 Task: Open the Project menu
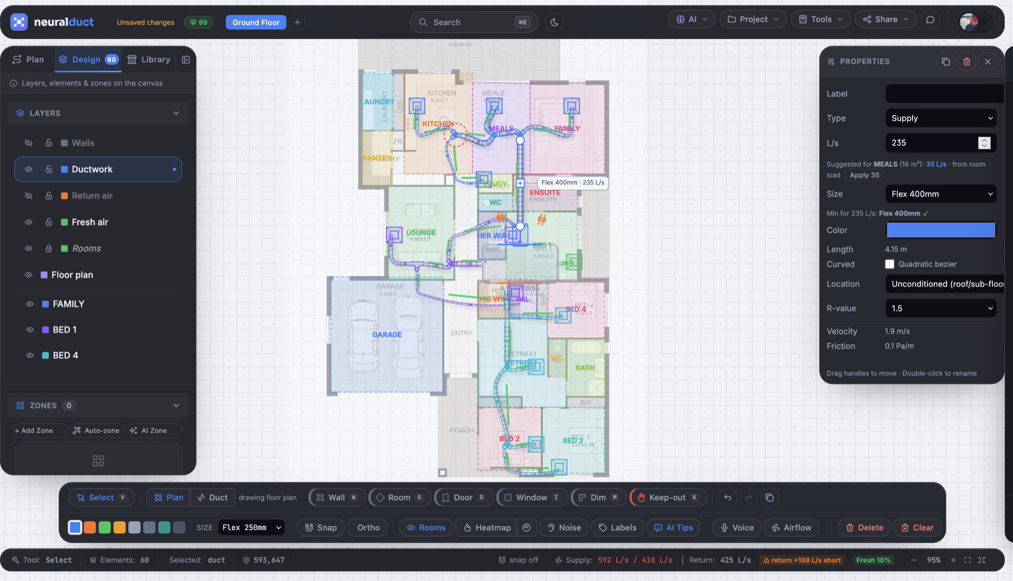[753, 20]
